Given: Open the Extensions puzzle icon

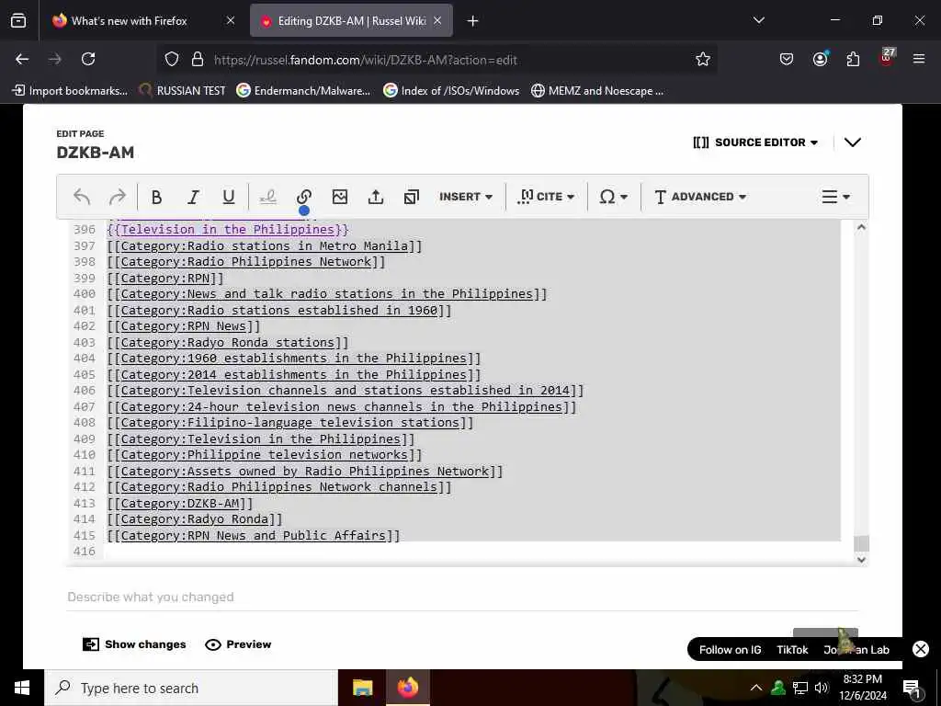Looking at the screenshot, I should pyautogui.click(x=853, y=59).
